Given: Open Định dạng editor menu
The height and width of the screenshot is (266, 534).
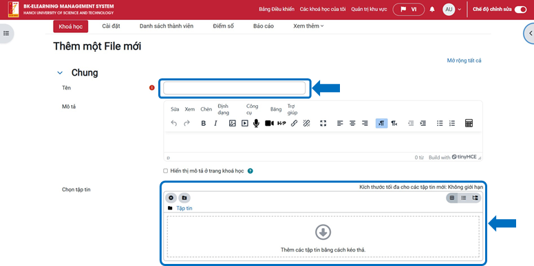Looking at the screenshot, I should [224, 109].
